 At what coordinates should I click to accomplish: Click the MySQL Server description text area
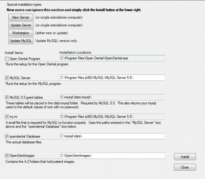[x=85, y=87]
